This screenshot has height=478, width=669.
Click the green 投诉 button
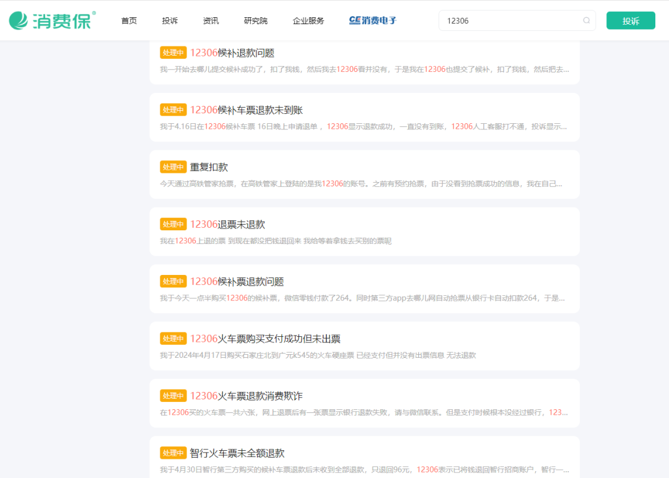click(x=631, y=20)
